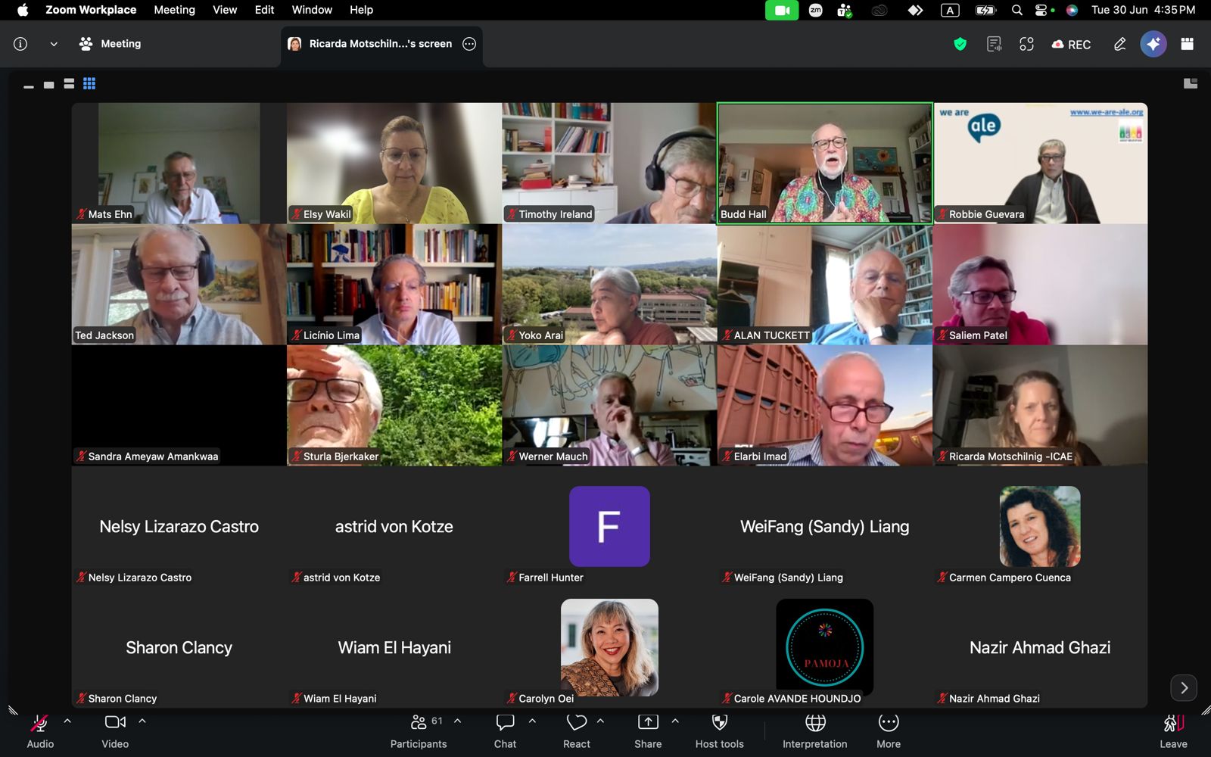Viewport: 1211px width, 757px height.
Task: Open the annotate pencil tool
Action: 1119,44
